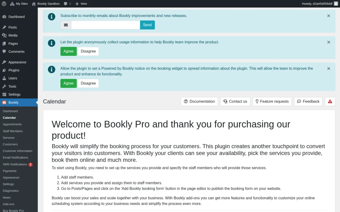The height and width of the screenshot is (212, 340).
Task: Click info icon on Powered by Bookly notice
Action: tap(52, 69)
